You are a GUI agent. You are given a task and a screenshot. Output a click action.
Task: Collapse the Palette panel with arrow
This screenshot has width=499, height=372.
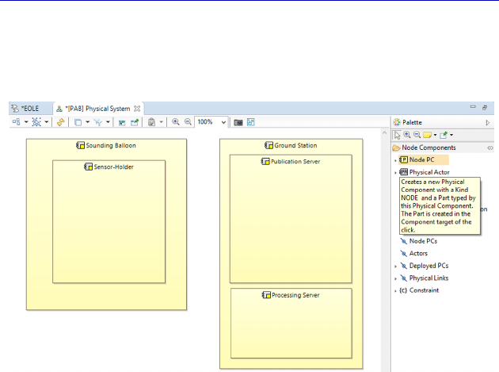[x=488, y=122]
